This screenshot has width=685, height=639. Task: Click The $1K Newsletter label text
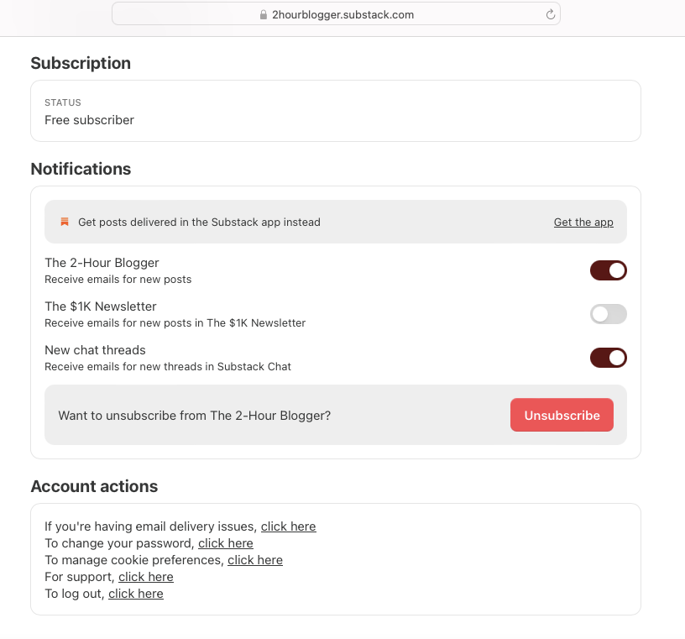(101, 306)
